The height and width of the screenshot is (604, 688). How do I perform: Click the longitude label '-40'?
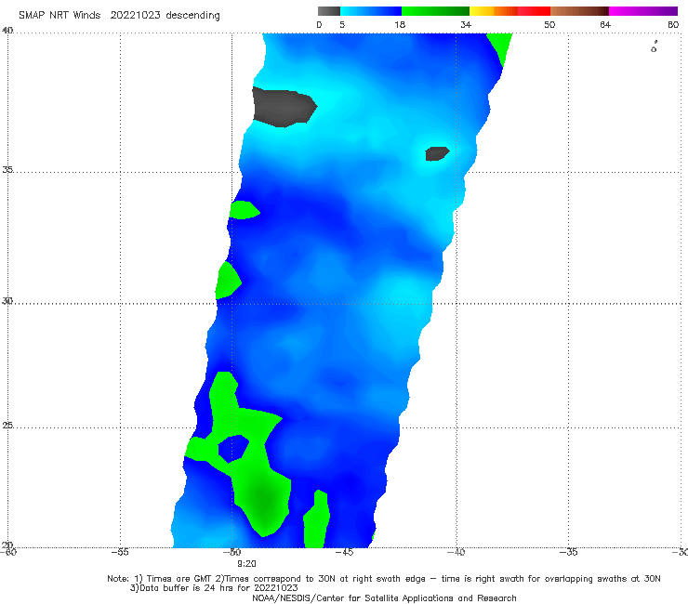click(456, 552)
